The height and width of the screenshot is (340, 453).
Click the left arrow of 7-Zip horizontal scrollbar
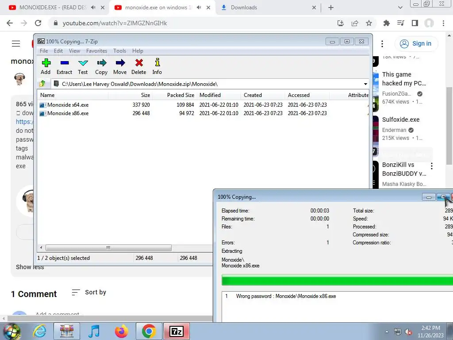41,248
